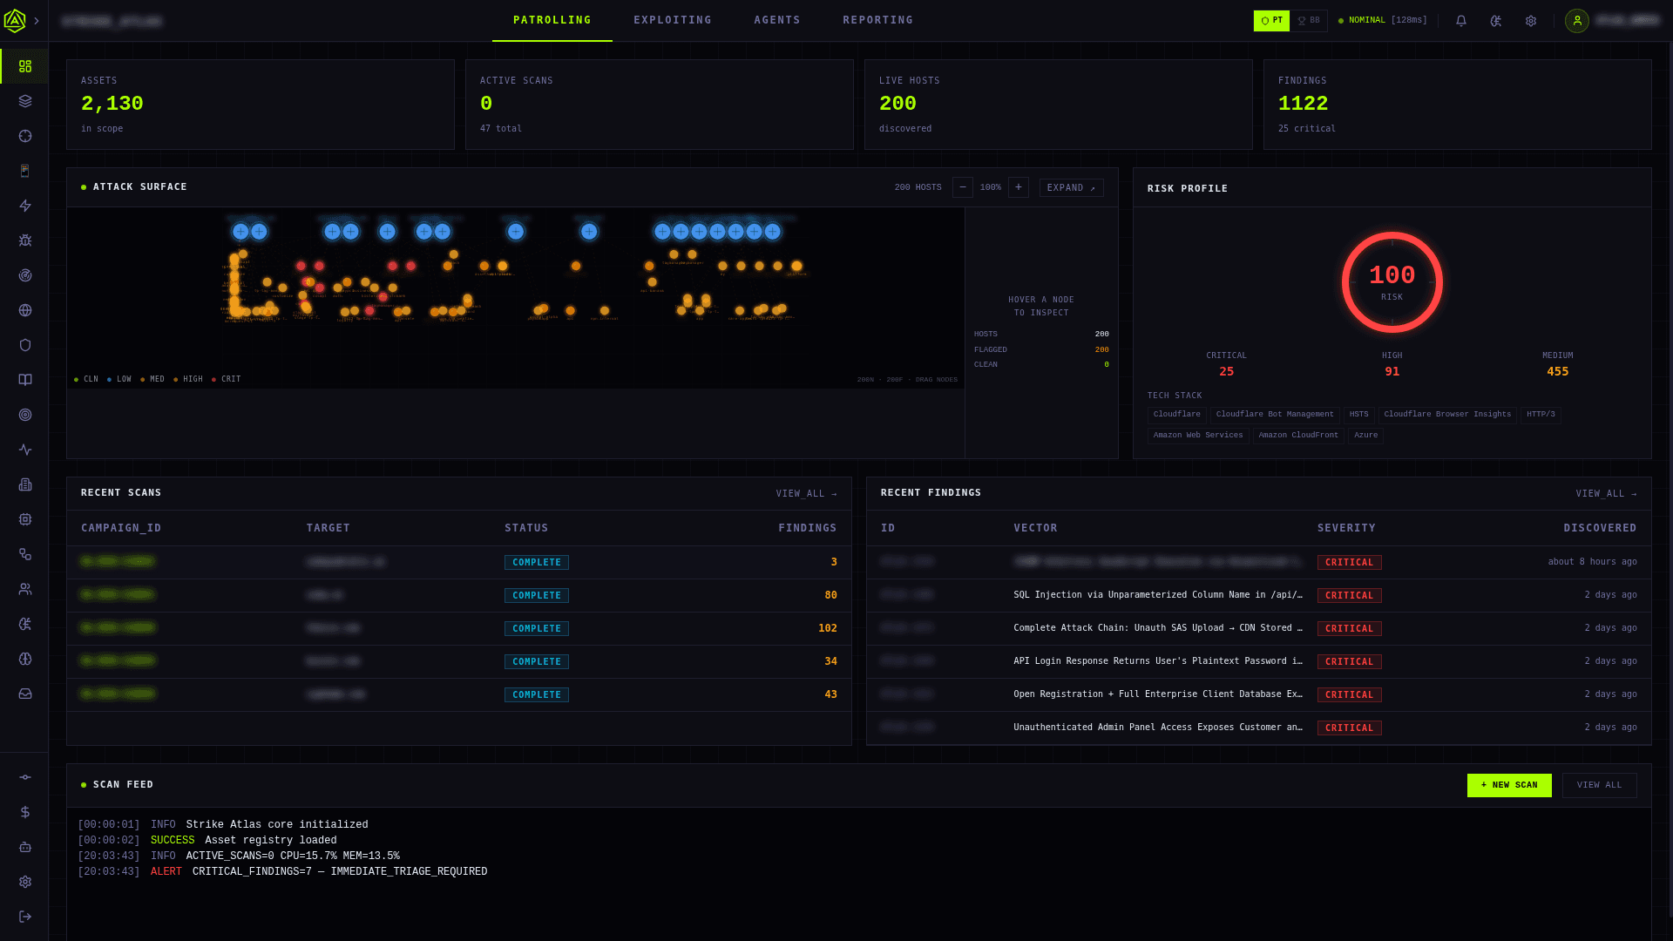This screenshot has width=1673, height=941.
Task: Click the CRITICAL_FINDINGS=7 alert log line
Action: click(x=283, y=872)
